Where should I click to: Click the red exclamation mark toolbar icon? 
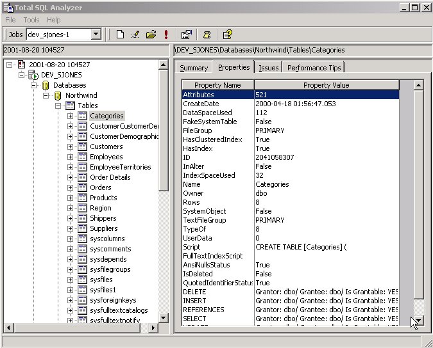pos(166,35)
